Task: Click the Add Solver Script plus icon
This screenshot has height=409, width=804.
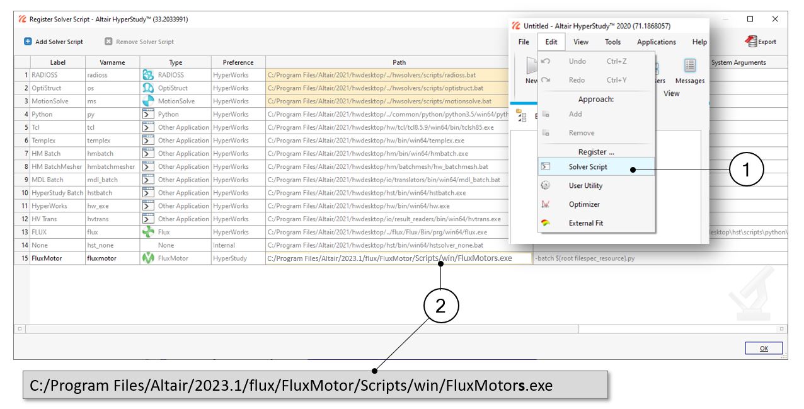Action: (28, 42)
